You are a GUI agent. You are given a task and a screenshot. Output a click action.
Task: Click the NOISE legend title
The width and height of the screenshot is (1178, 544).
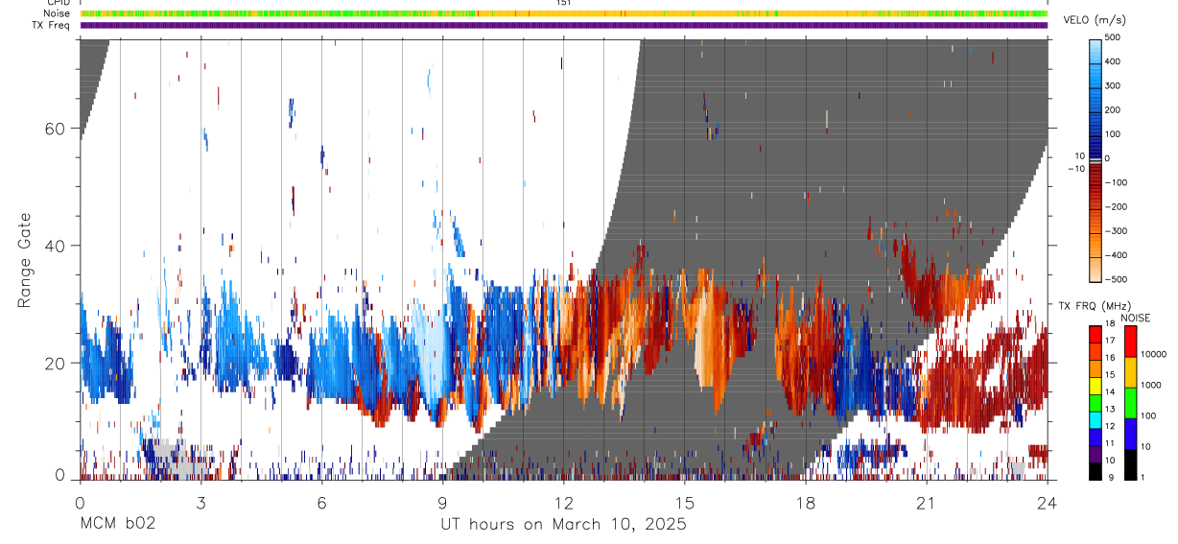[x=1134, y=319]
